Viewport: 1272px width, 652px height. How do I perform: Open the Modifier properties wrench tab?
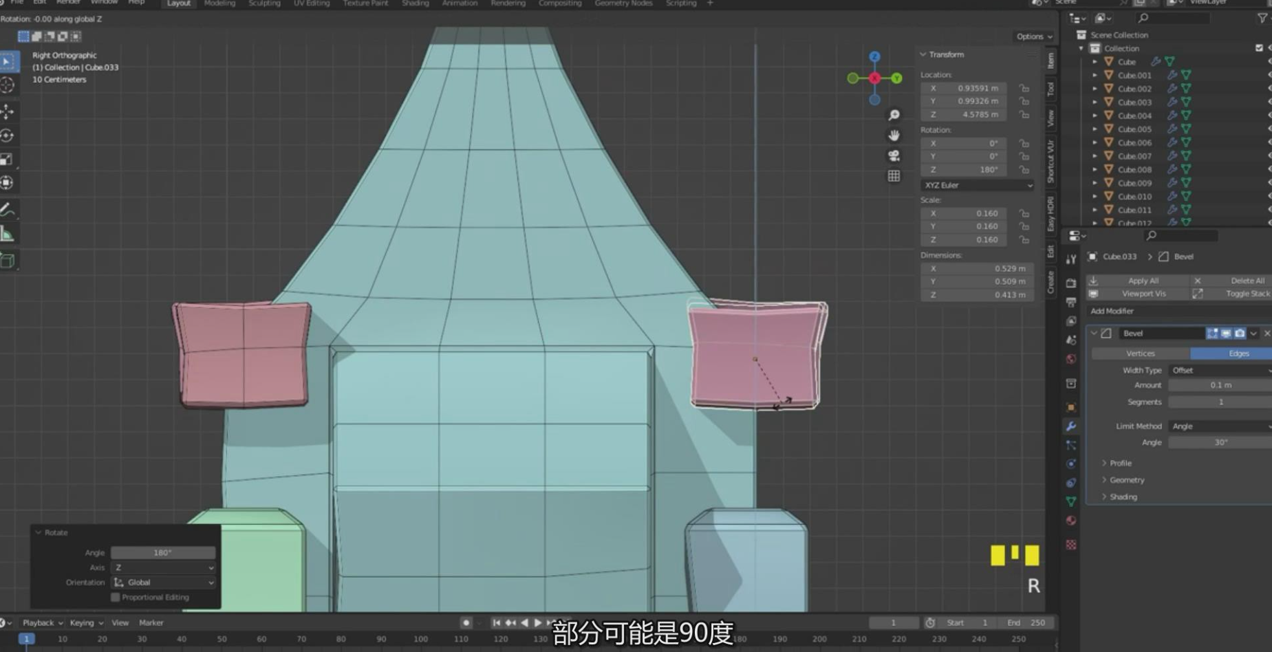[x=1071, y=426]
